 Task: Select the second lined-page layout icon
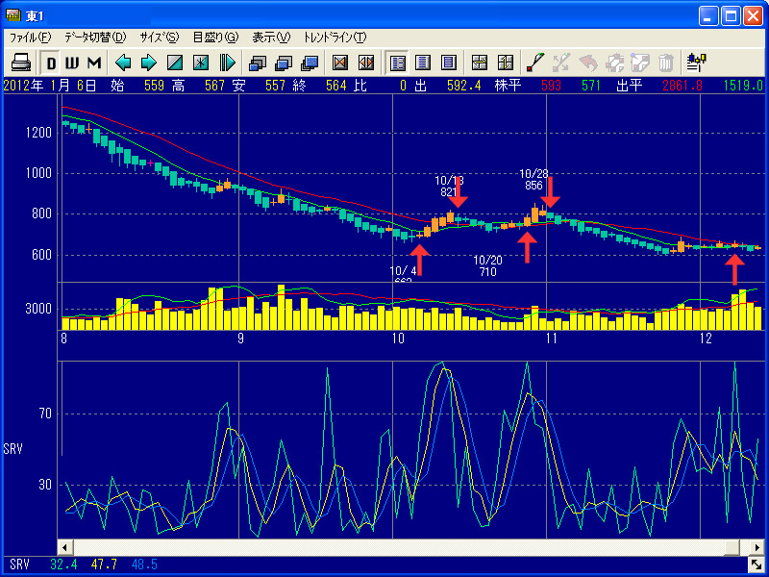point(423,63)
